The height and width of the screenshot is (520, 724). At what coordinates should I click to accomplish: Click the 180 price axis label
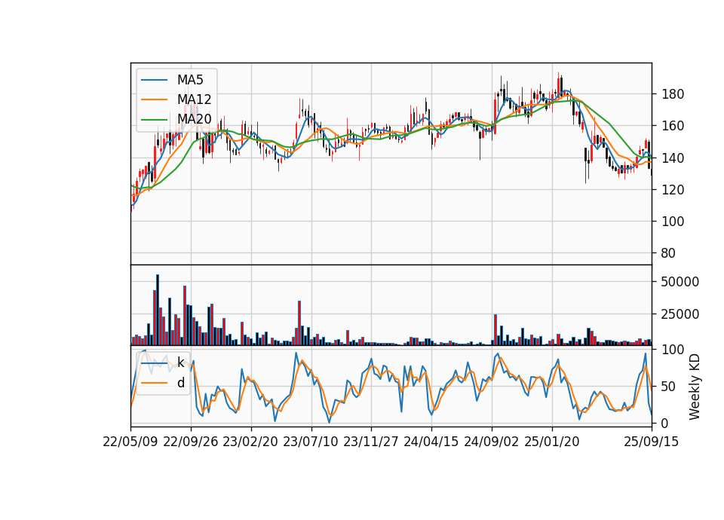[x=672, y=94]
